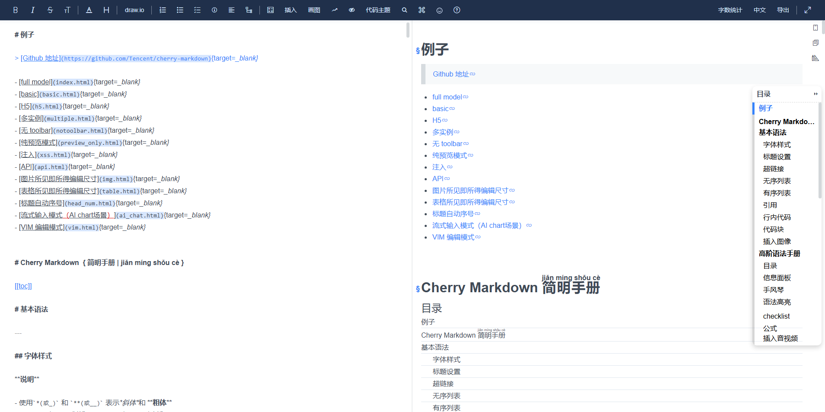Open the text alignment tool
The height and width of the screenshot is (412, 825).
[x=232, y=10]
